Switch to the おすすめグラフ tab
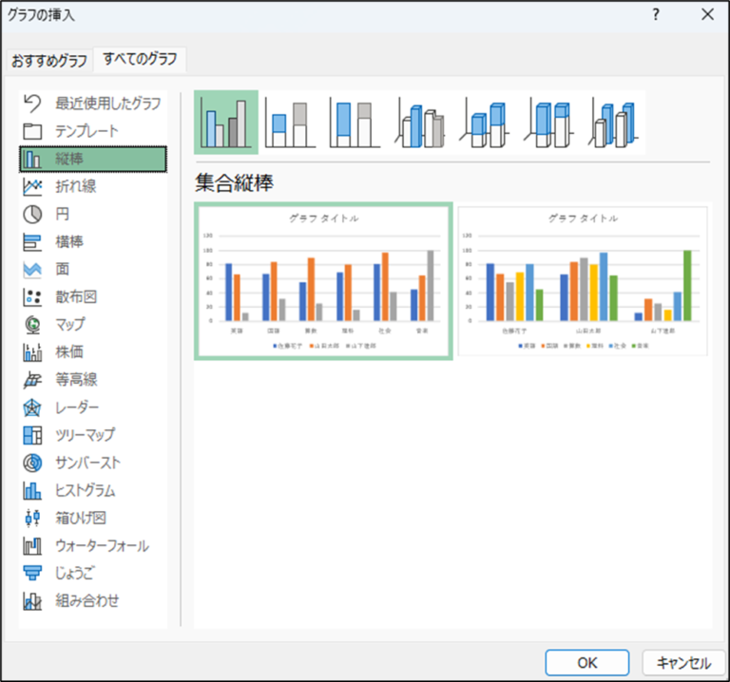 point(49,61)
